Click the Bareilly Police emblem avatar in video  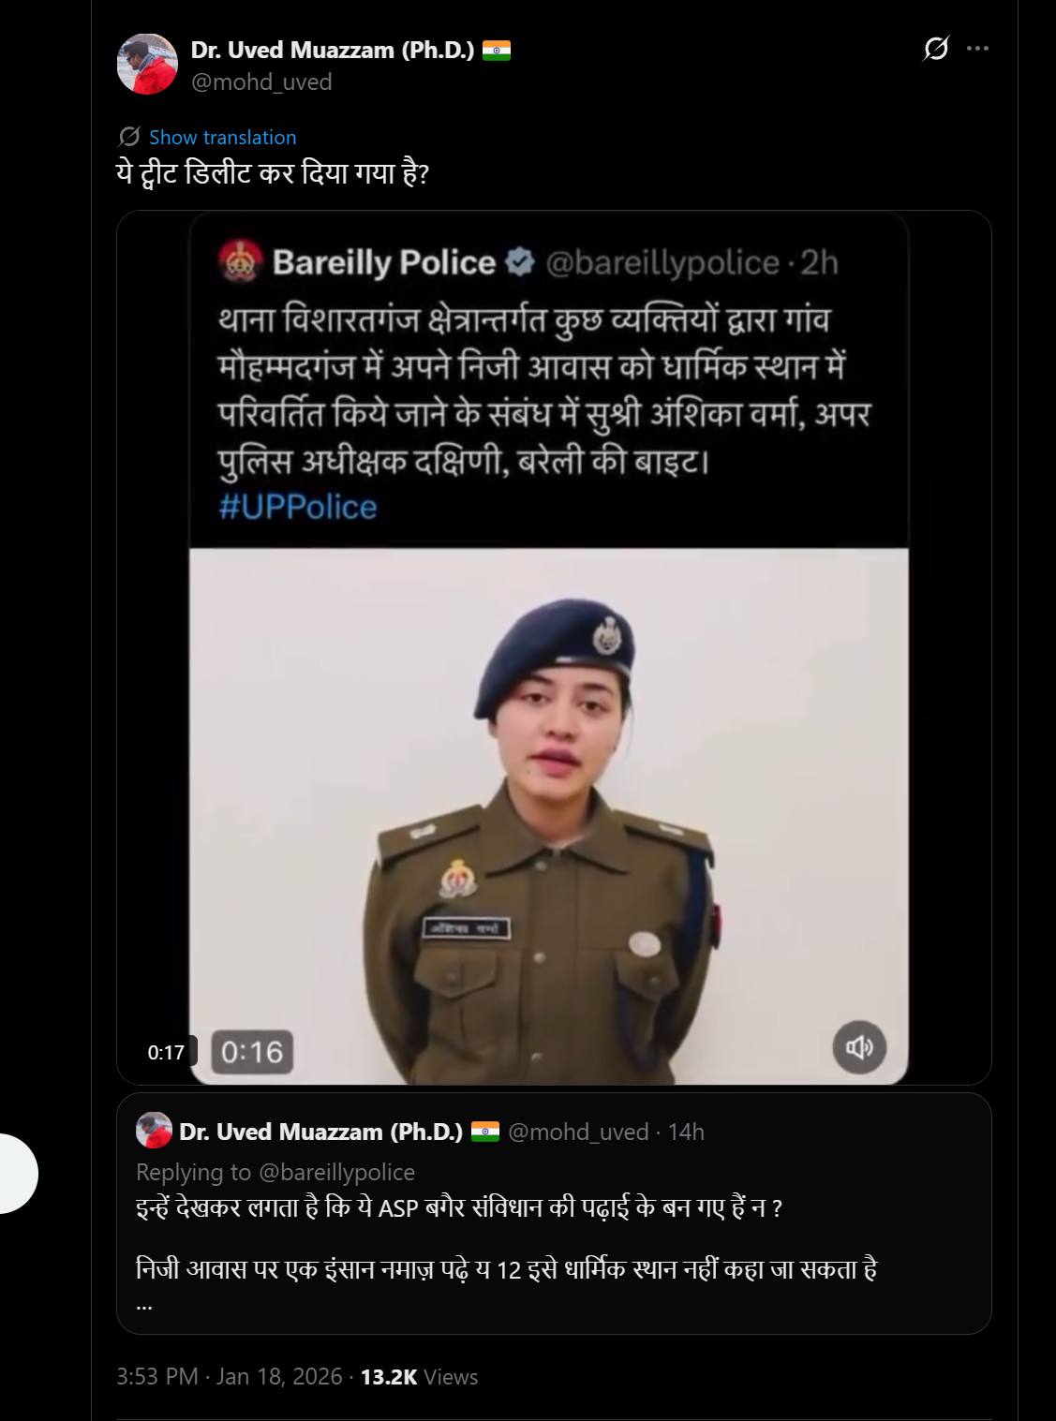click(x=239, y=262)
